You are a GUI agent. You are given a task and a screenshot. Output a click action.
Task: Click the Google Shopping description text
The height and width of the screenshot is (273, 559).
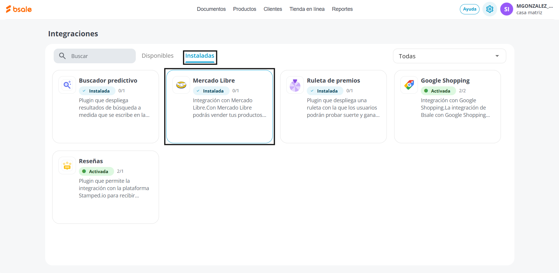[455, 108]
